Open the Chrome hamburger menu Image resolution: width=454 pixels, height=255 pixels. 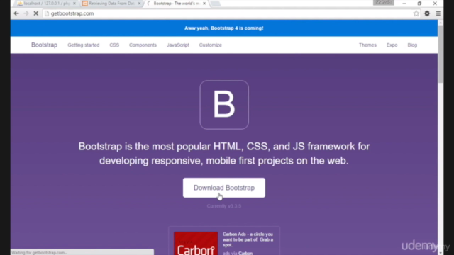point(438,13)
